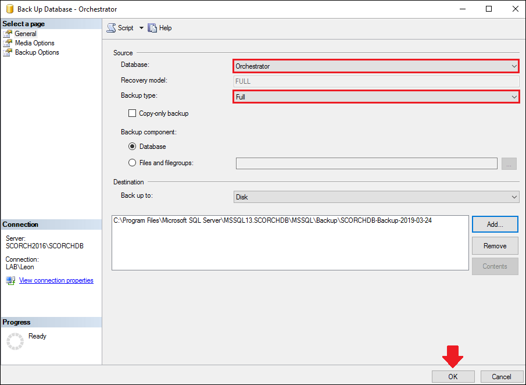526x385 pixels.
Task: Click the Ready progress spinner icon
Action: click(15, 341)
